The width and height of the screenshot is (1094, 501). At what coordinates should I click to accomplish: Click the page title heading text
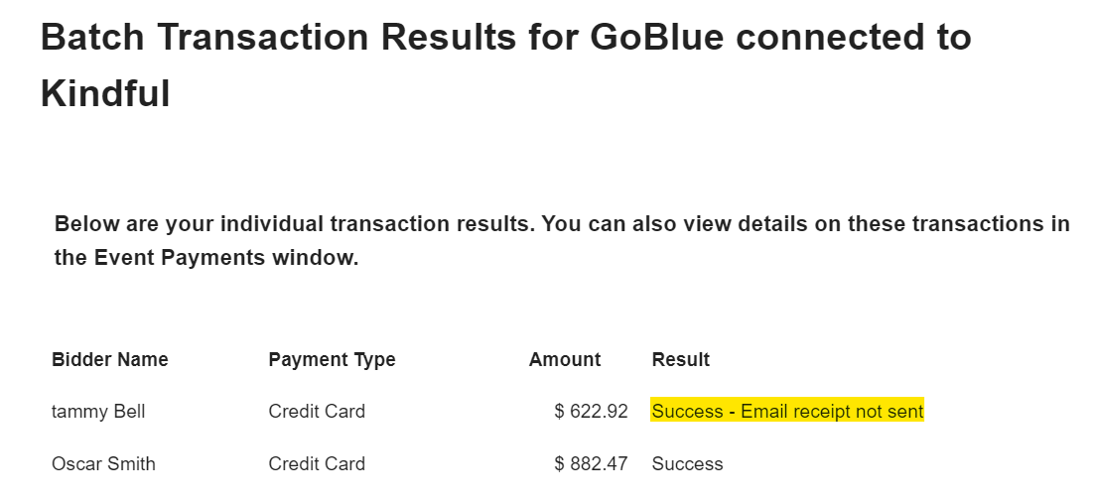505,38
